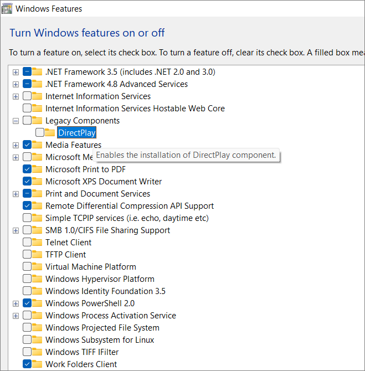Click folder icon next to Legacy Components
The image size is (365, 371).
(37, 120)
